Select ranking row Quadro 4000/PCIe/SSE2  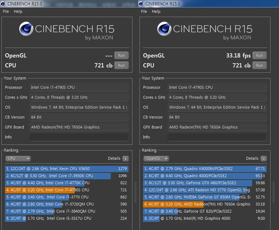205,176
